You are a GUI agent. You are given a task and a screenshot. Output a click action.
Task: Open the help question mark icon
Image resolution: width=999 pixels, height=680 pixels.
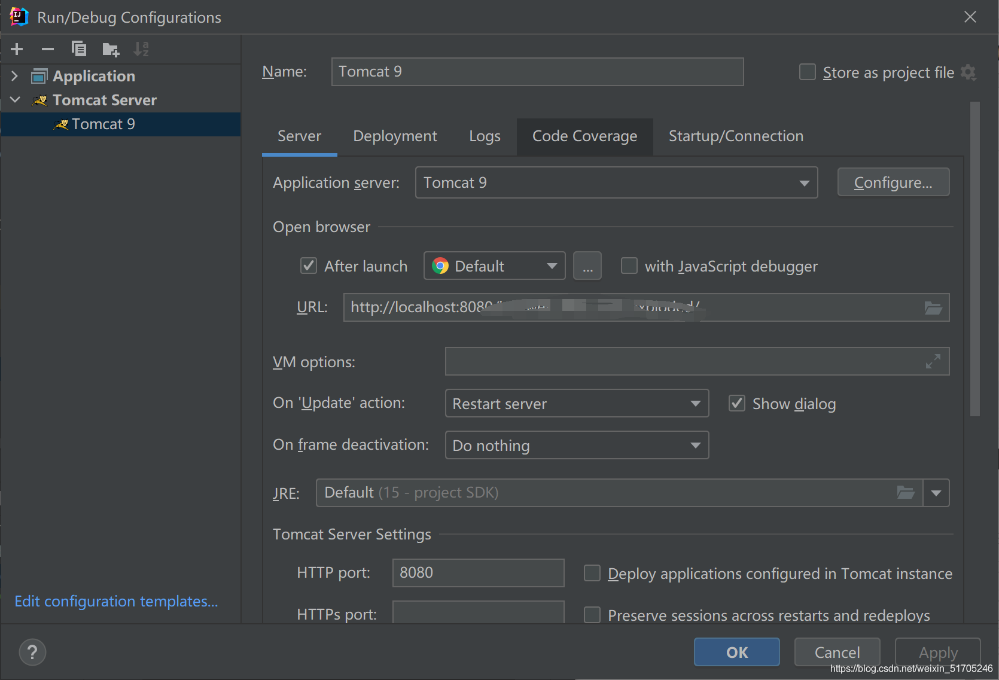click(x=32, y=652)
